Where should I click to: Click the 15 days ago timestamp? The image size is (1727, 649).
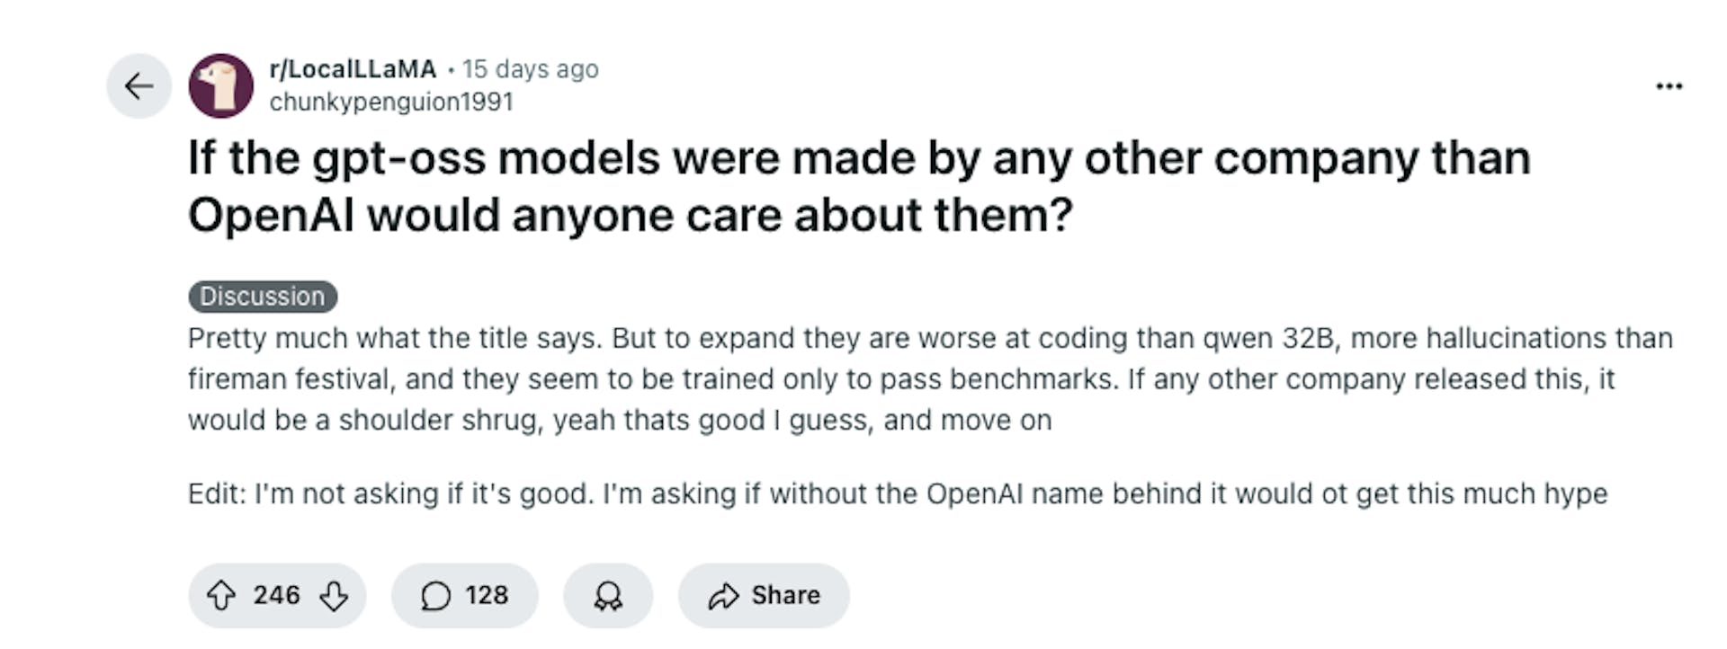529,68
